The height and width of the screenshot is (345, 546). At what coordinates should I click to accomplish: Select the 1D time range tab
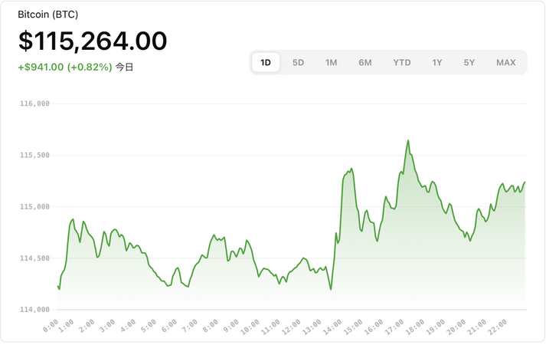pos(266,62)
